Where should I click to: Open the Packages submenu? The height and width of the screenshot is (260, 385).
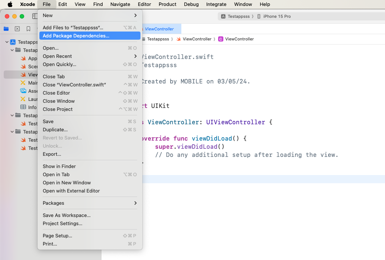(90, 203)
